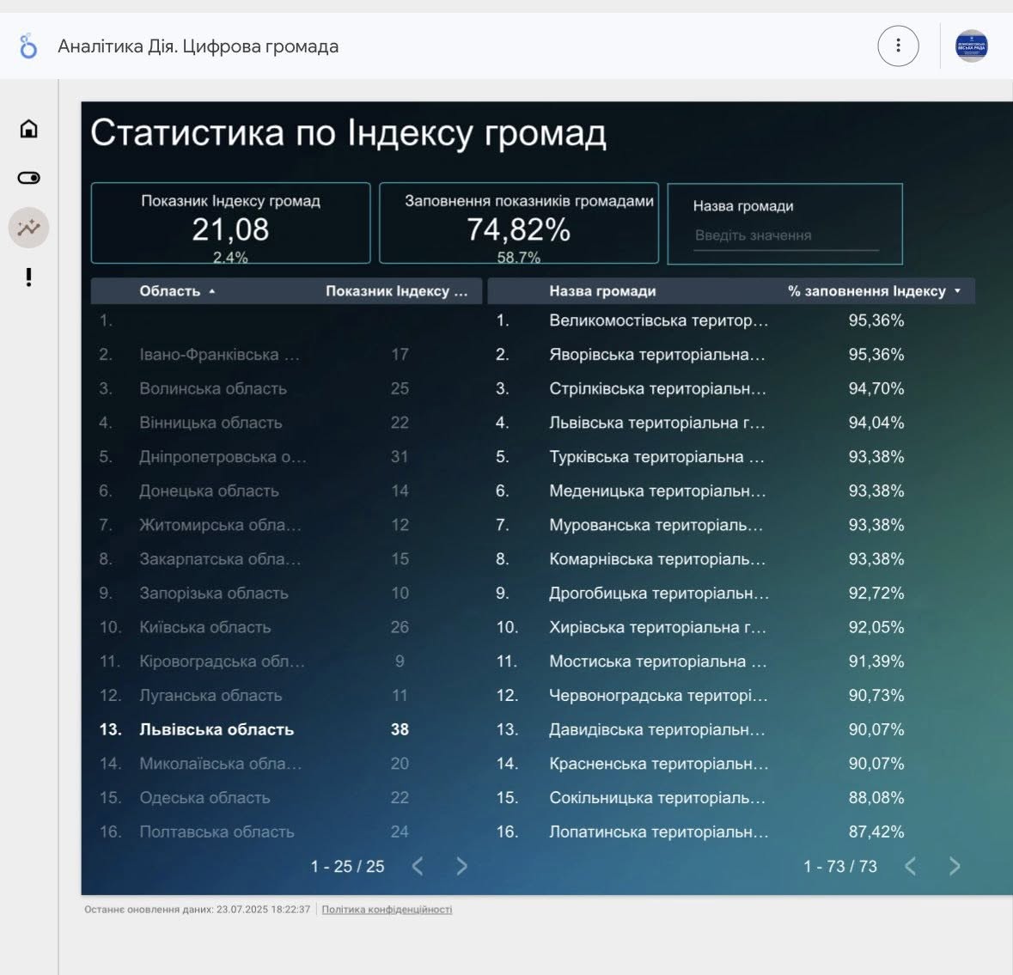
Task: Sort by the Область column header
Action: pos(170,291)
